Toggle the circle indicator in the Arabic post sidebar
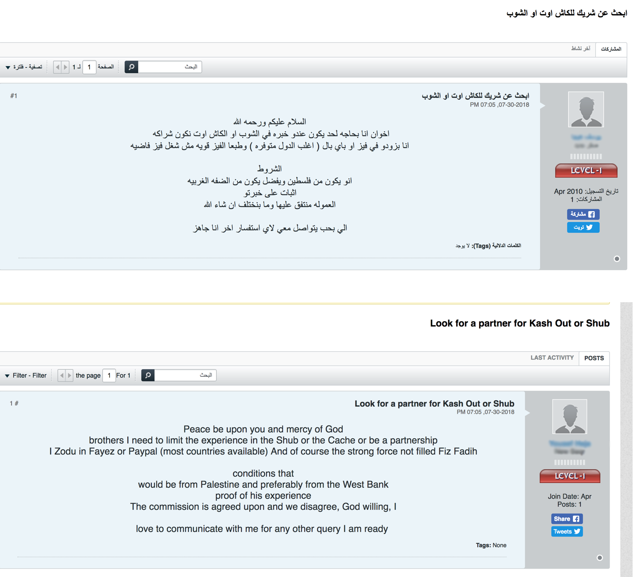This screenshot has width=633, height=577. click(x=617, y=259)
